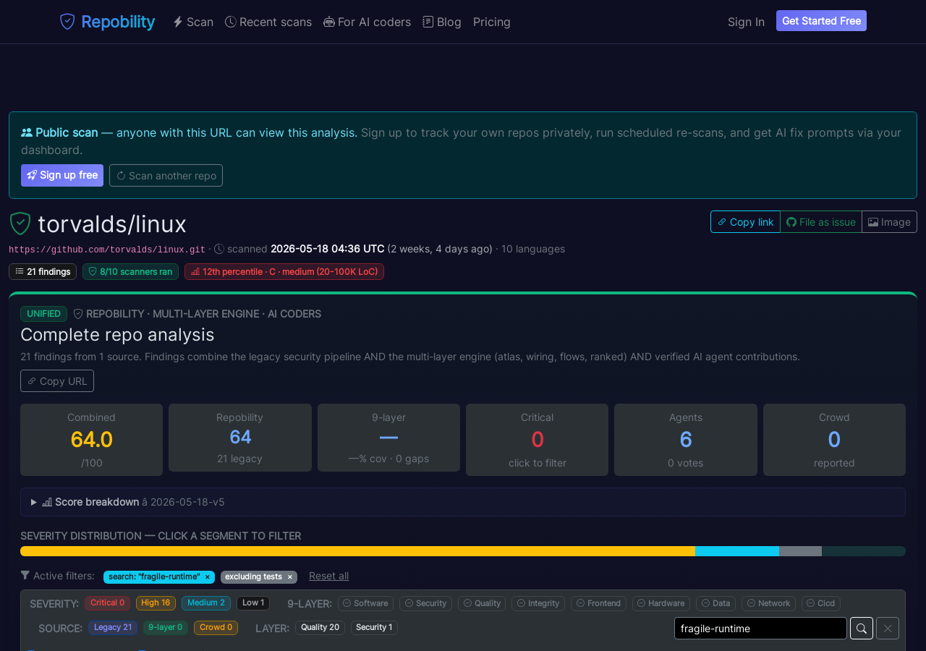This screenshot has height=651, width=926.
Task: Expand the Score breakdown section
Action: click(463, 502)
